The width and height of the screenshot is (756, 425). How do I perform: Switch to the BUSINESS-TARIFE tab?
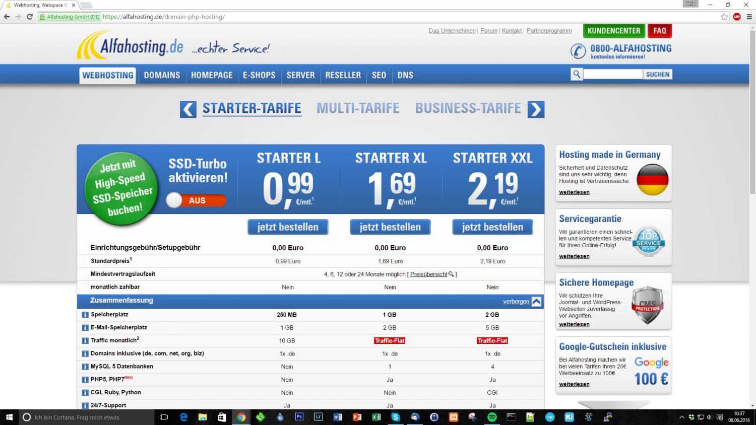468,108
